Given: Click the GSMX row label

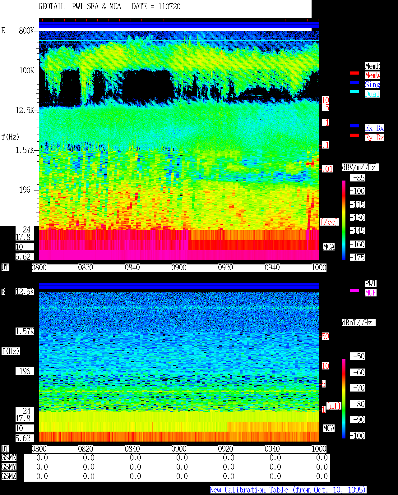Looking at the screenshot, I should (x=9, y=457).
